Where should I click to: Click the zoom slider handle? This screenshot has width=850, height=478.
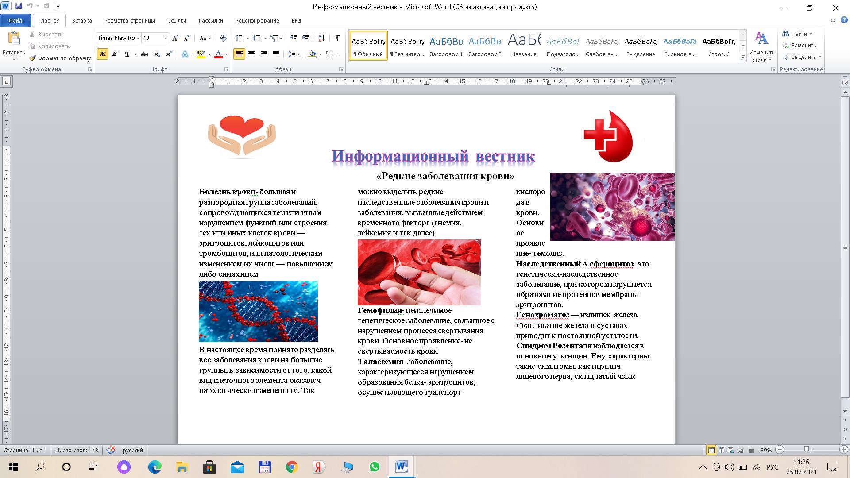[x=806, y=450]
